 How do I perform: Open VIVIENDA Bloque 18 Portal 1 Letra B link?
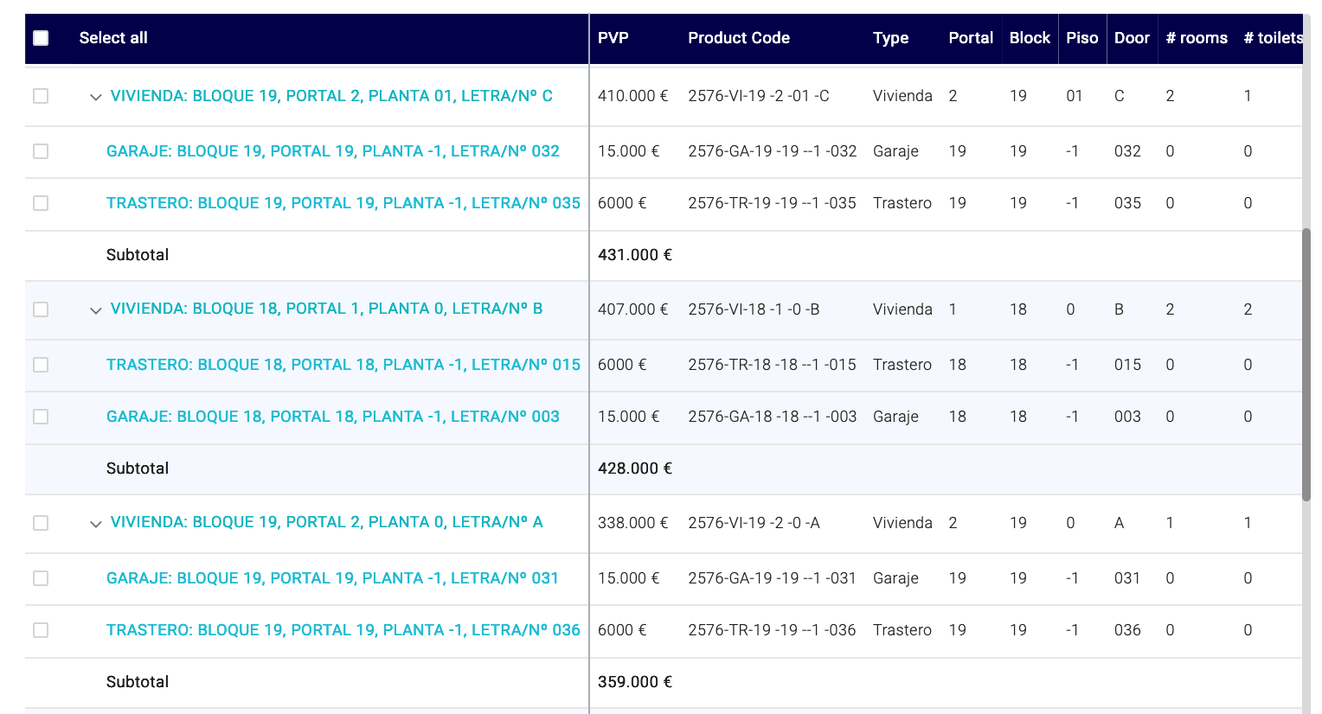click(x=327, y=309)
